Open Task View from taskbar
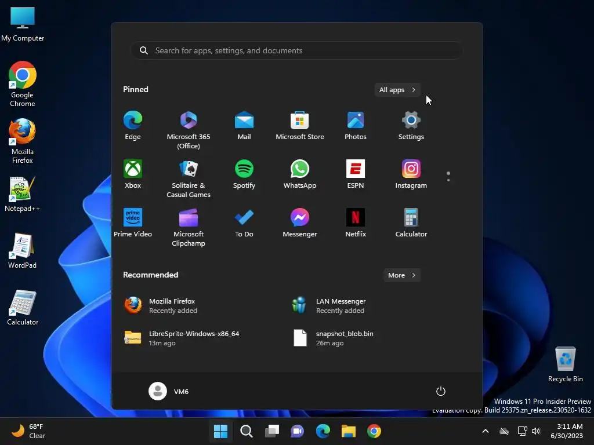The image size is (594, 445). click(272, 431)
